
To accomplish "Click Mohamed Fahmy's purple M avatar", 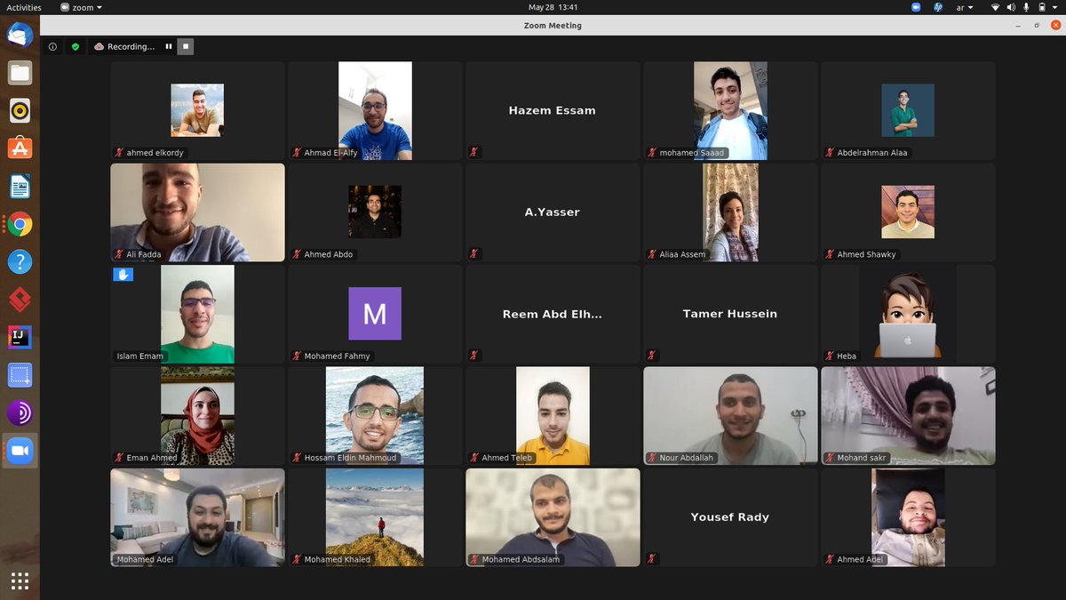I will [x=375, y=314].
